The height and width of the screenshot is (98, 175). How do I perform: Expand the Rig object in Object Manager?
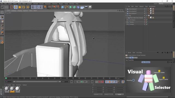coord(126,16)
